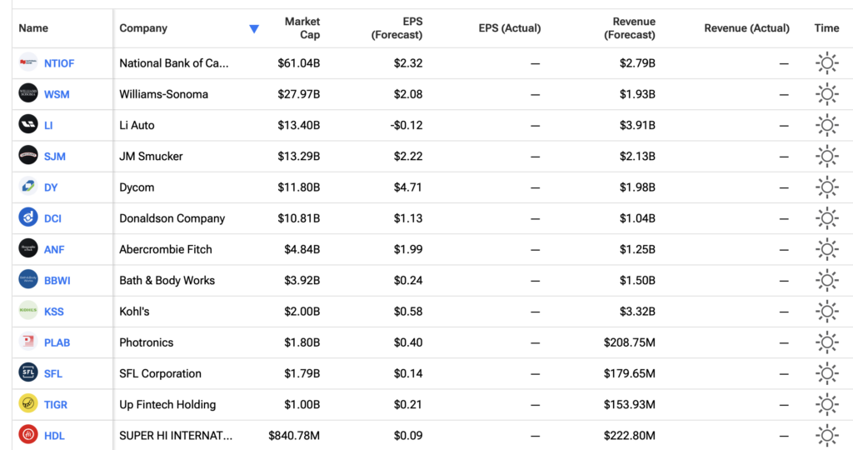Click the Williams-Sonoma company logo icon
Viewport: 853px width, 450px height.
[x=28, y=93]
